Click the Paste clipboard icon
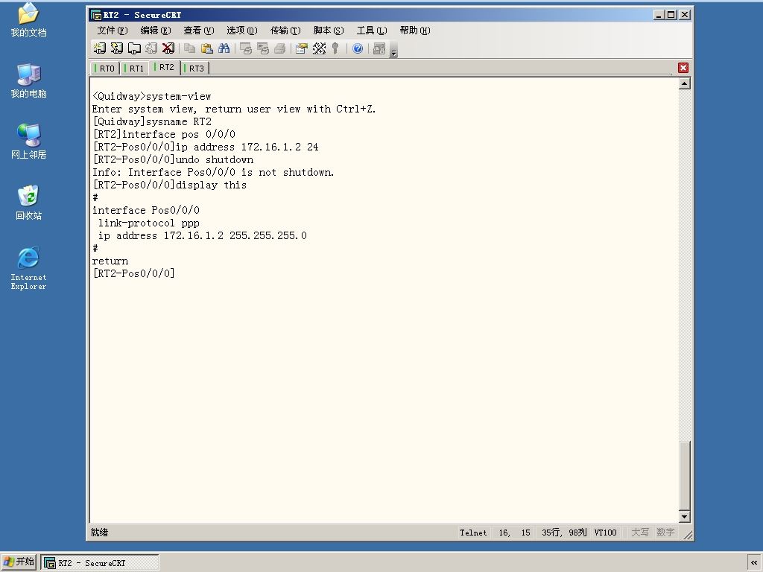Image resolution: width=763 pixels, height=572 pixels. coord(207,48)
